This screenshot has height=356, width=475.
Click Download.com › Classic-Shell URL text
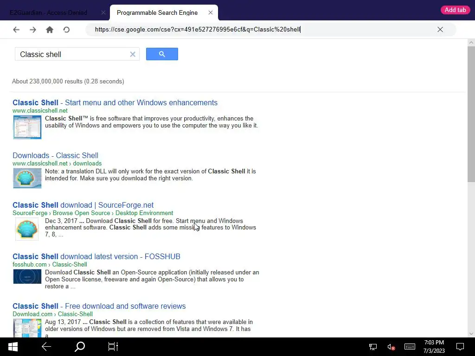click(x=53, y=314)
